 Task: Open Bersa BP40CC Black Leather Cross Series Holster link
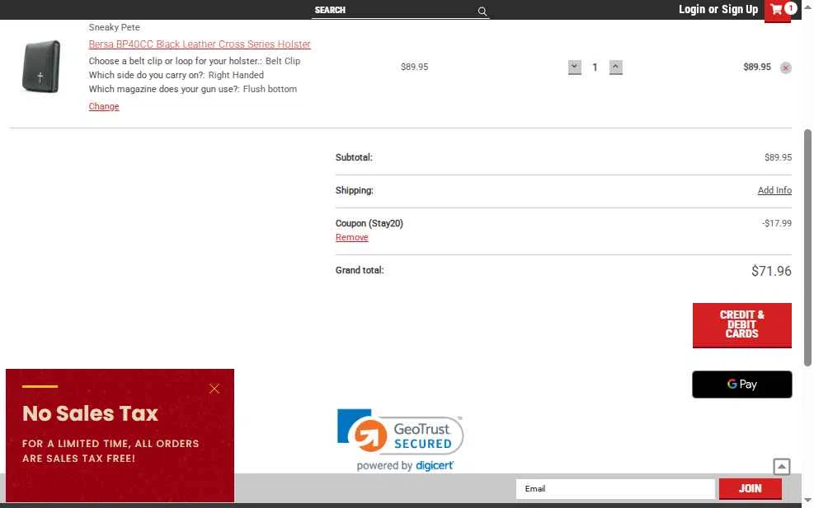tap(200, 44)
